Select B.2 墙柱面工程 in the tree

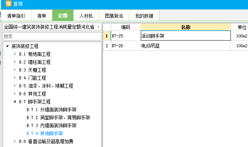(x=35, y=62)
